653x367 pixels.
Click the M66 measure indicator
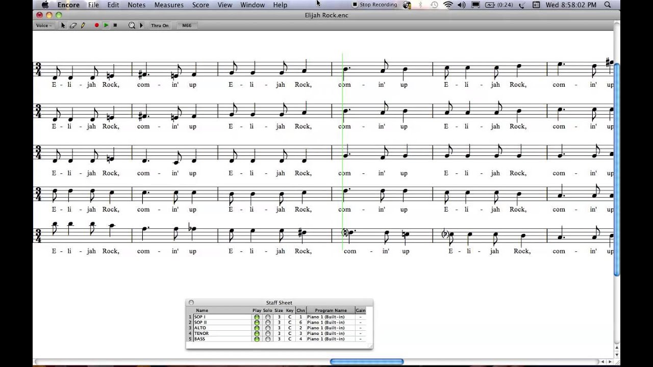coord(187,25)
